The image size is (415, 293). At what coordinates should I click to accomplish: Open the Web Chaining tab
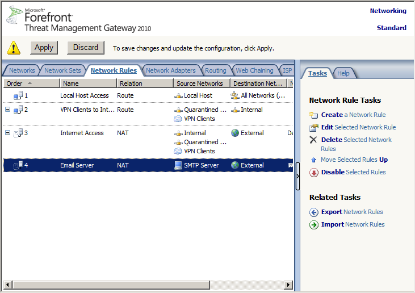[x=254, y=70]
